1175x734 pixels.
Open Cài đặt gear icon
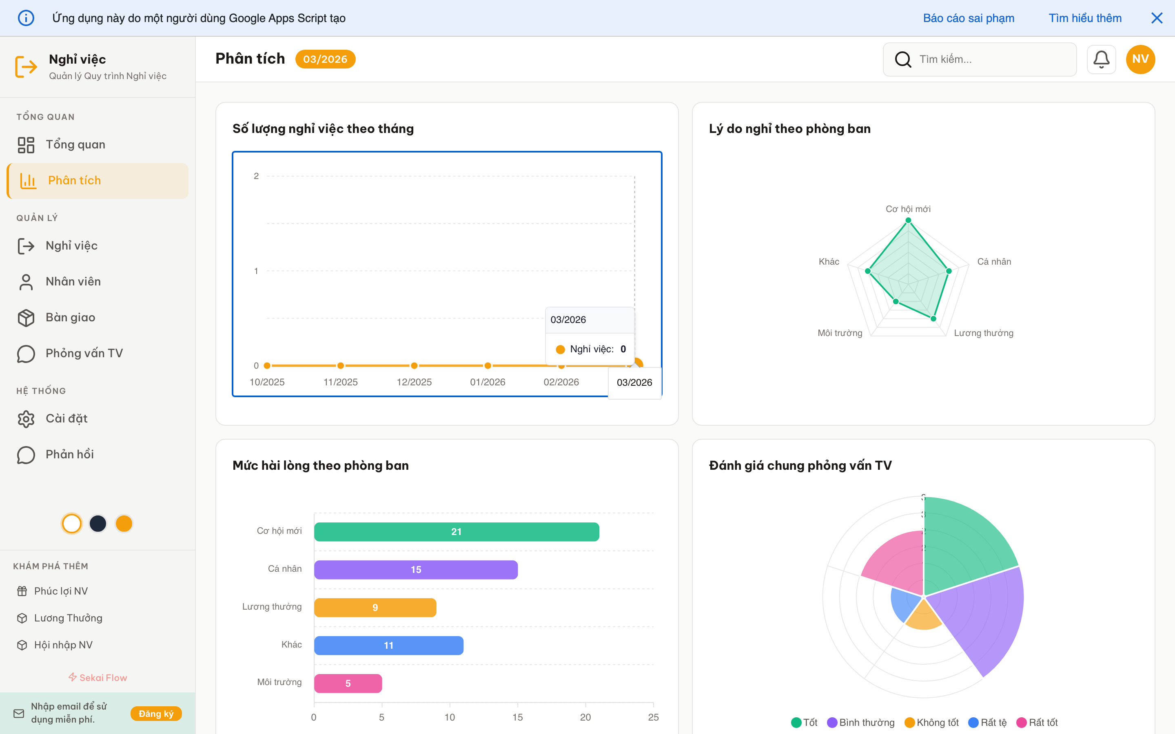coord(26,418)
